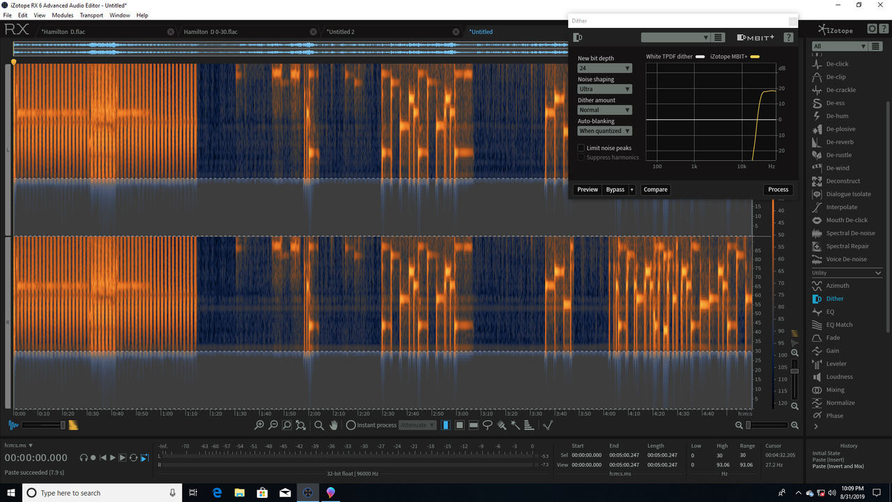Screen dimensions: 892x502
Task: Select the hand grab tool
Action: (334, 425)
